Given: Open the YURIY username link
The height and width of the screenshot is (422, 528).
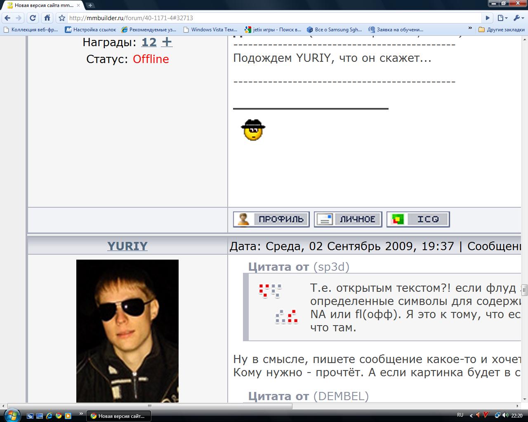Looking at the screenshot, I should tap(127, 246).
